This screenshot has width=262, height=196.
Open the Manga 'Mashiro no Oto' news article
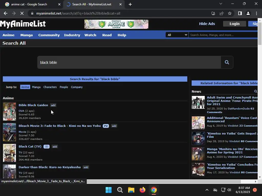tap(232, 151)
